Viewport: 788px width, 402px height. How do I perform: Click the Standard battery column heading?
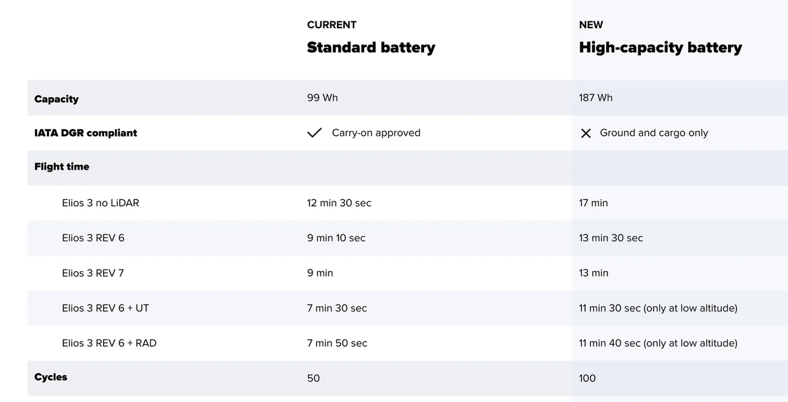(x=371, y=48)
